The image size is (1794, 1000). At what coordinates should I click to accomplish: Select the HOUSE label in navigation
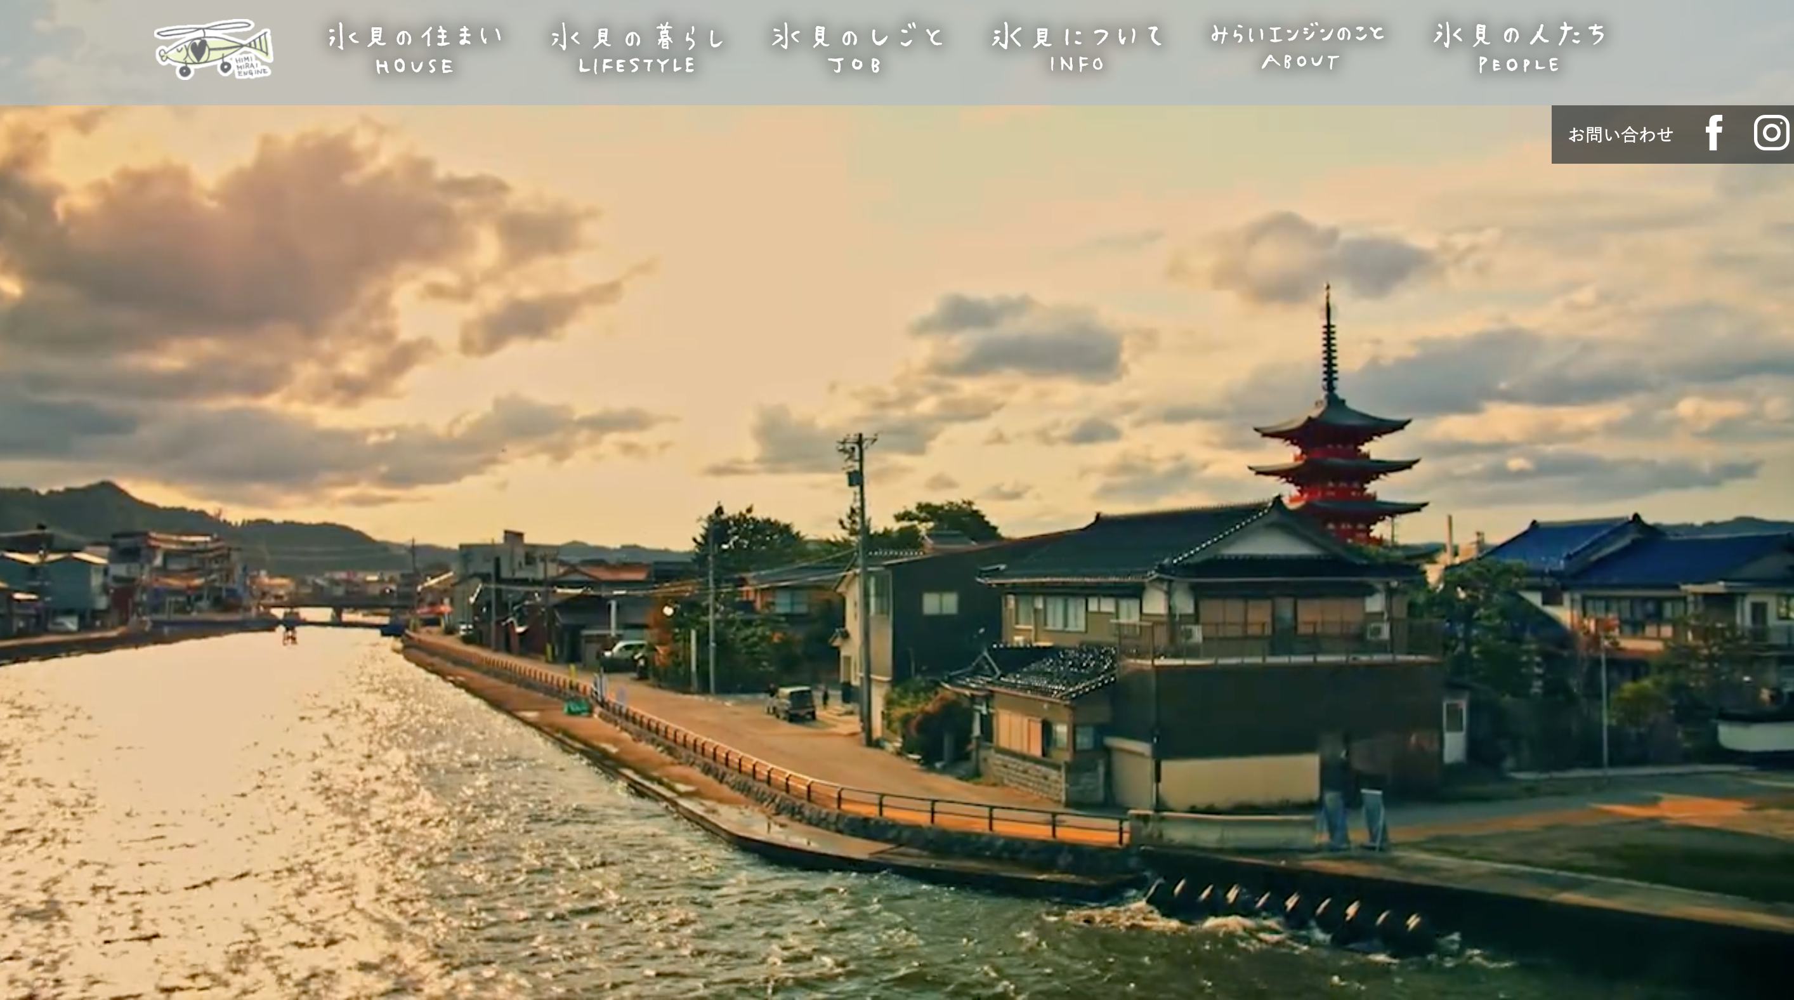415,67
